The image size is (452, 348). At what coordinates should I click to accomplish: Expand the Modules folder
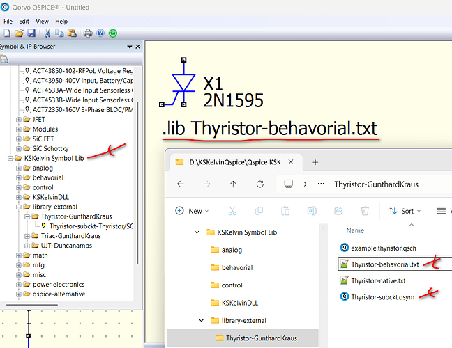click(x=19, y=129)
